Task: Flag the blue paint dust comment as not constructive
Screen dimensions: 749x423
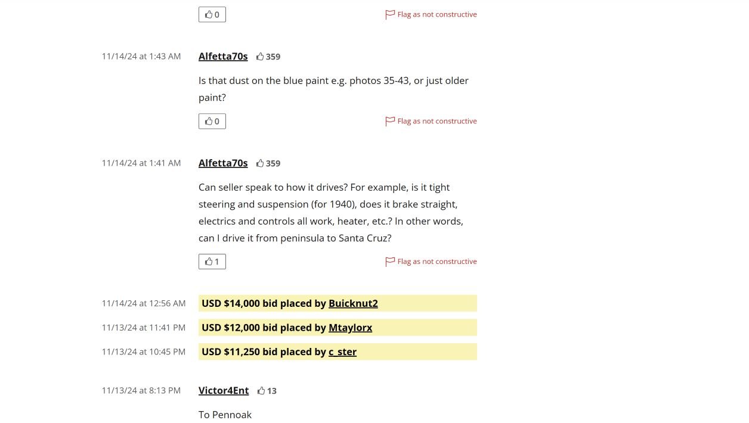Action: point(431,122)
